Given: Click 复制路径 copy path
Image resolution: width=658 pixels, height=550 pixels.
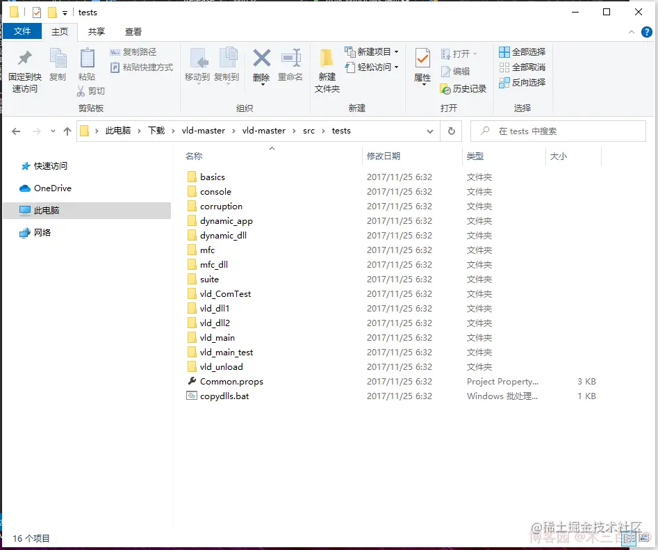Looking at the screenshot, I should [133, 52].
